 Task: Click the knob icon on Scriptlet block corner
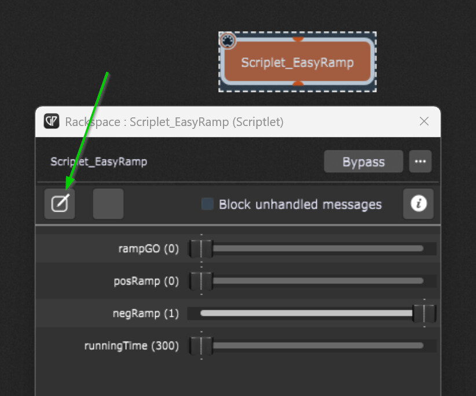[x=228, y=41]
